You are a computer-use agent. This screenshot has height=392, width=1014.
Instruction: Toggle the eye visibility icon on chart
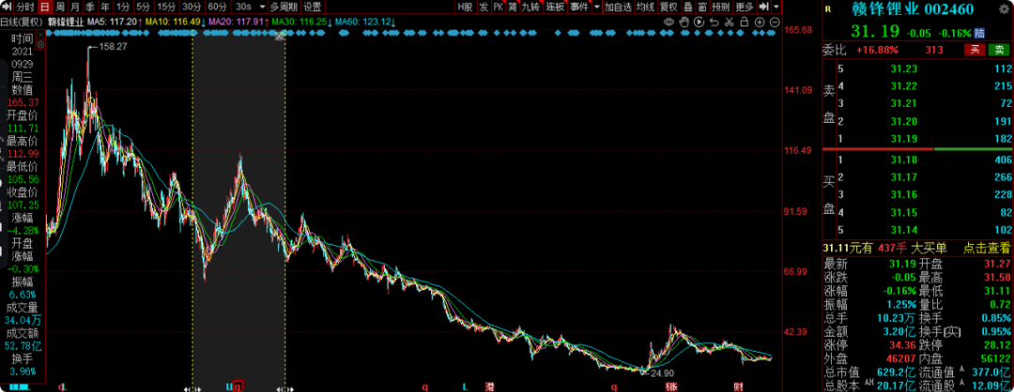(x=670, y=22)
